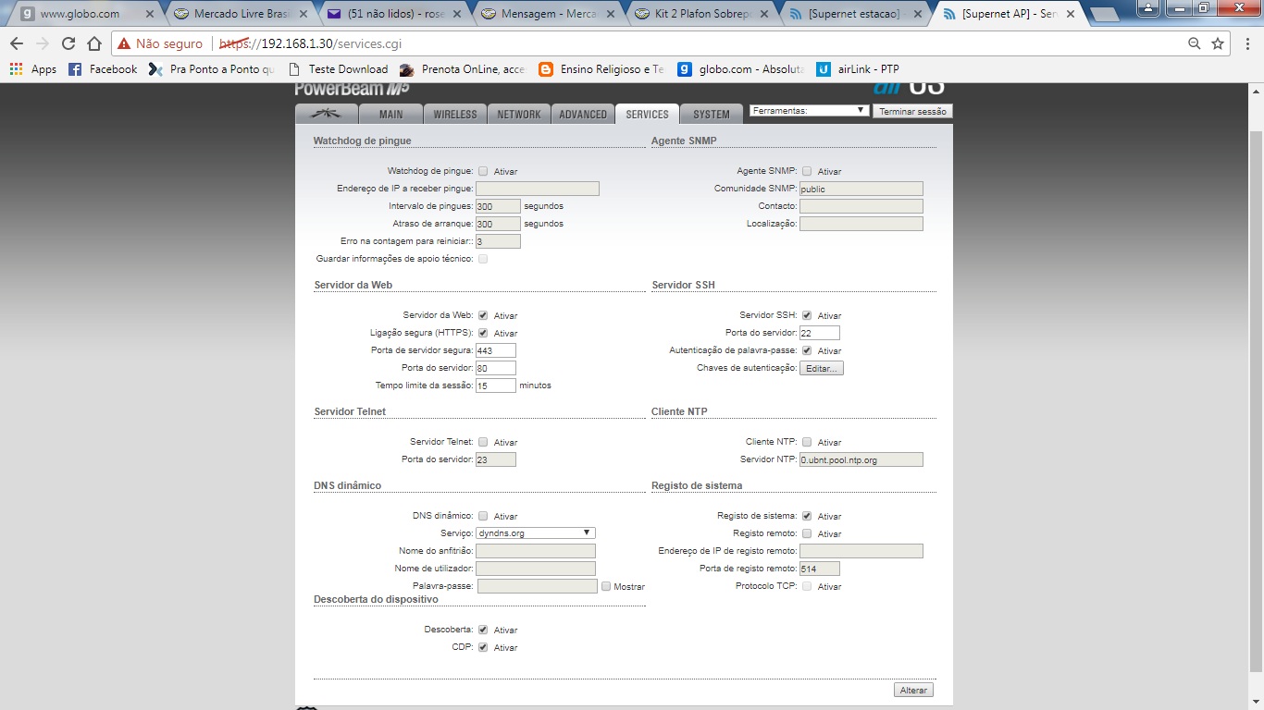Click the Nome do anfitrião field
1264x710 pixels.
(536, 551)
